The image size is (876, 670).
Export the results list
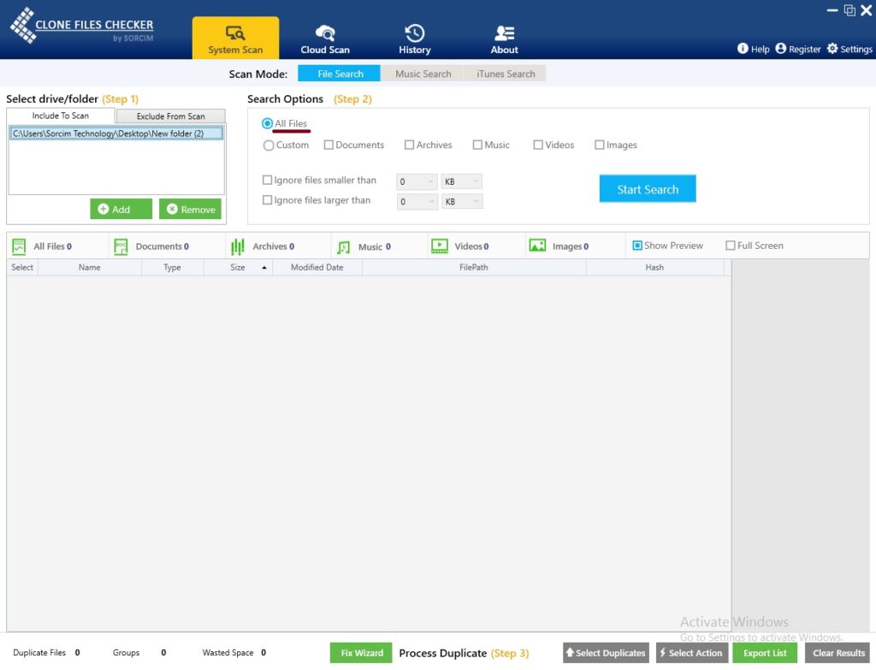(x=765, y=653)
